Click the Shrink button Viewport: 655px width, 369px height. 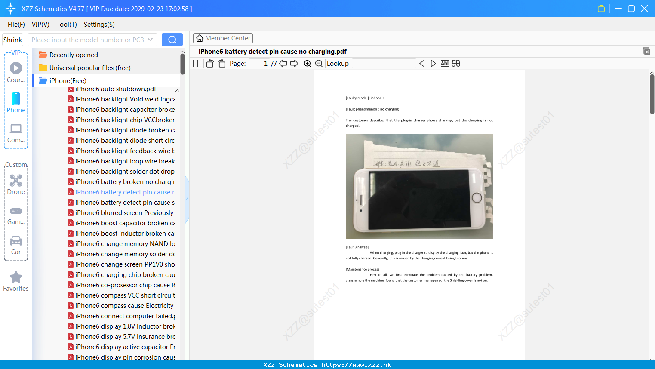click(12, 40)
